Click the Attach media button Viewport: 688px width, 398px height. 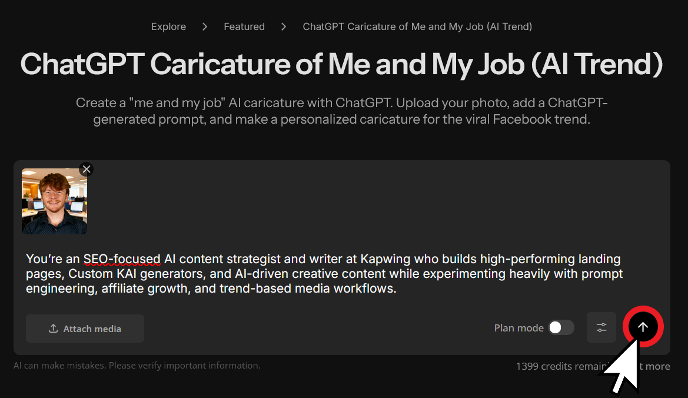pos(85,329)
